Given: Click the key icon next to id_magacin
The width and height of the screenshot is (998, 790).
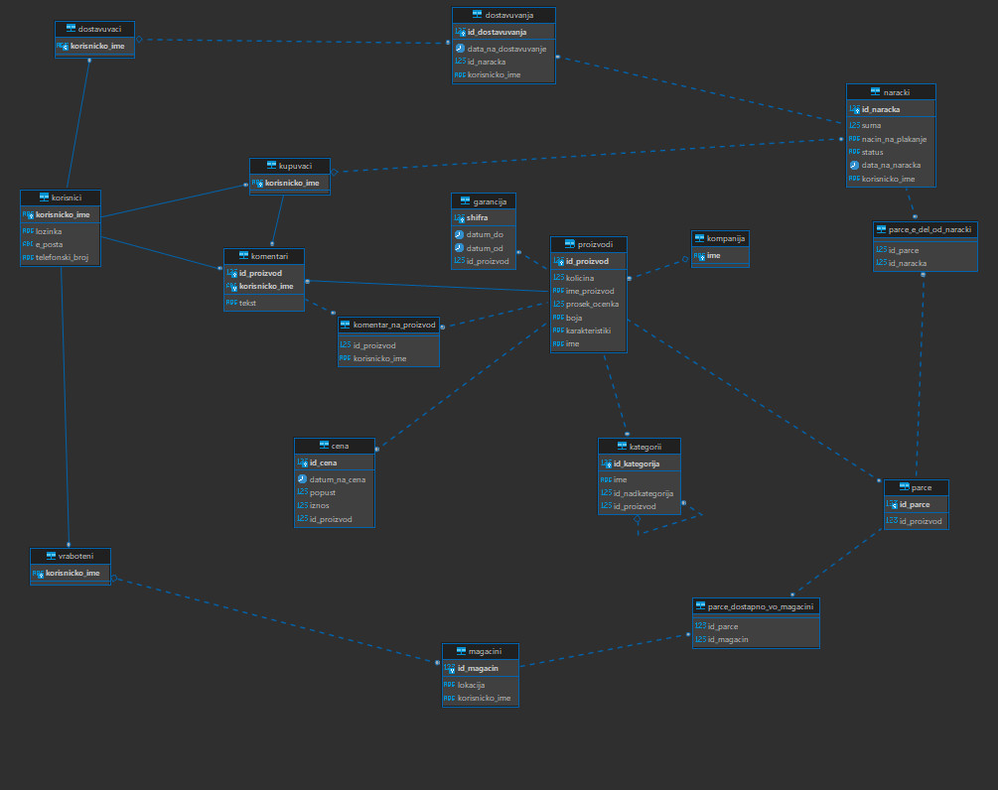Looking at the screenshot, I should coord(450,668).
